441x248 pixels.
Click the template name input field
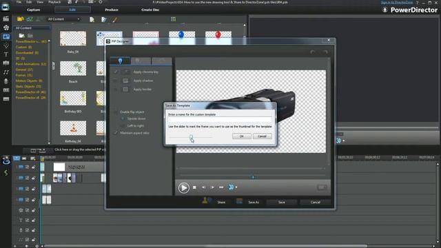[x=220, y=120]
